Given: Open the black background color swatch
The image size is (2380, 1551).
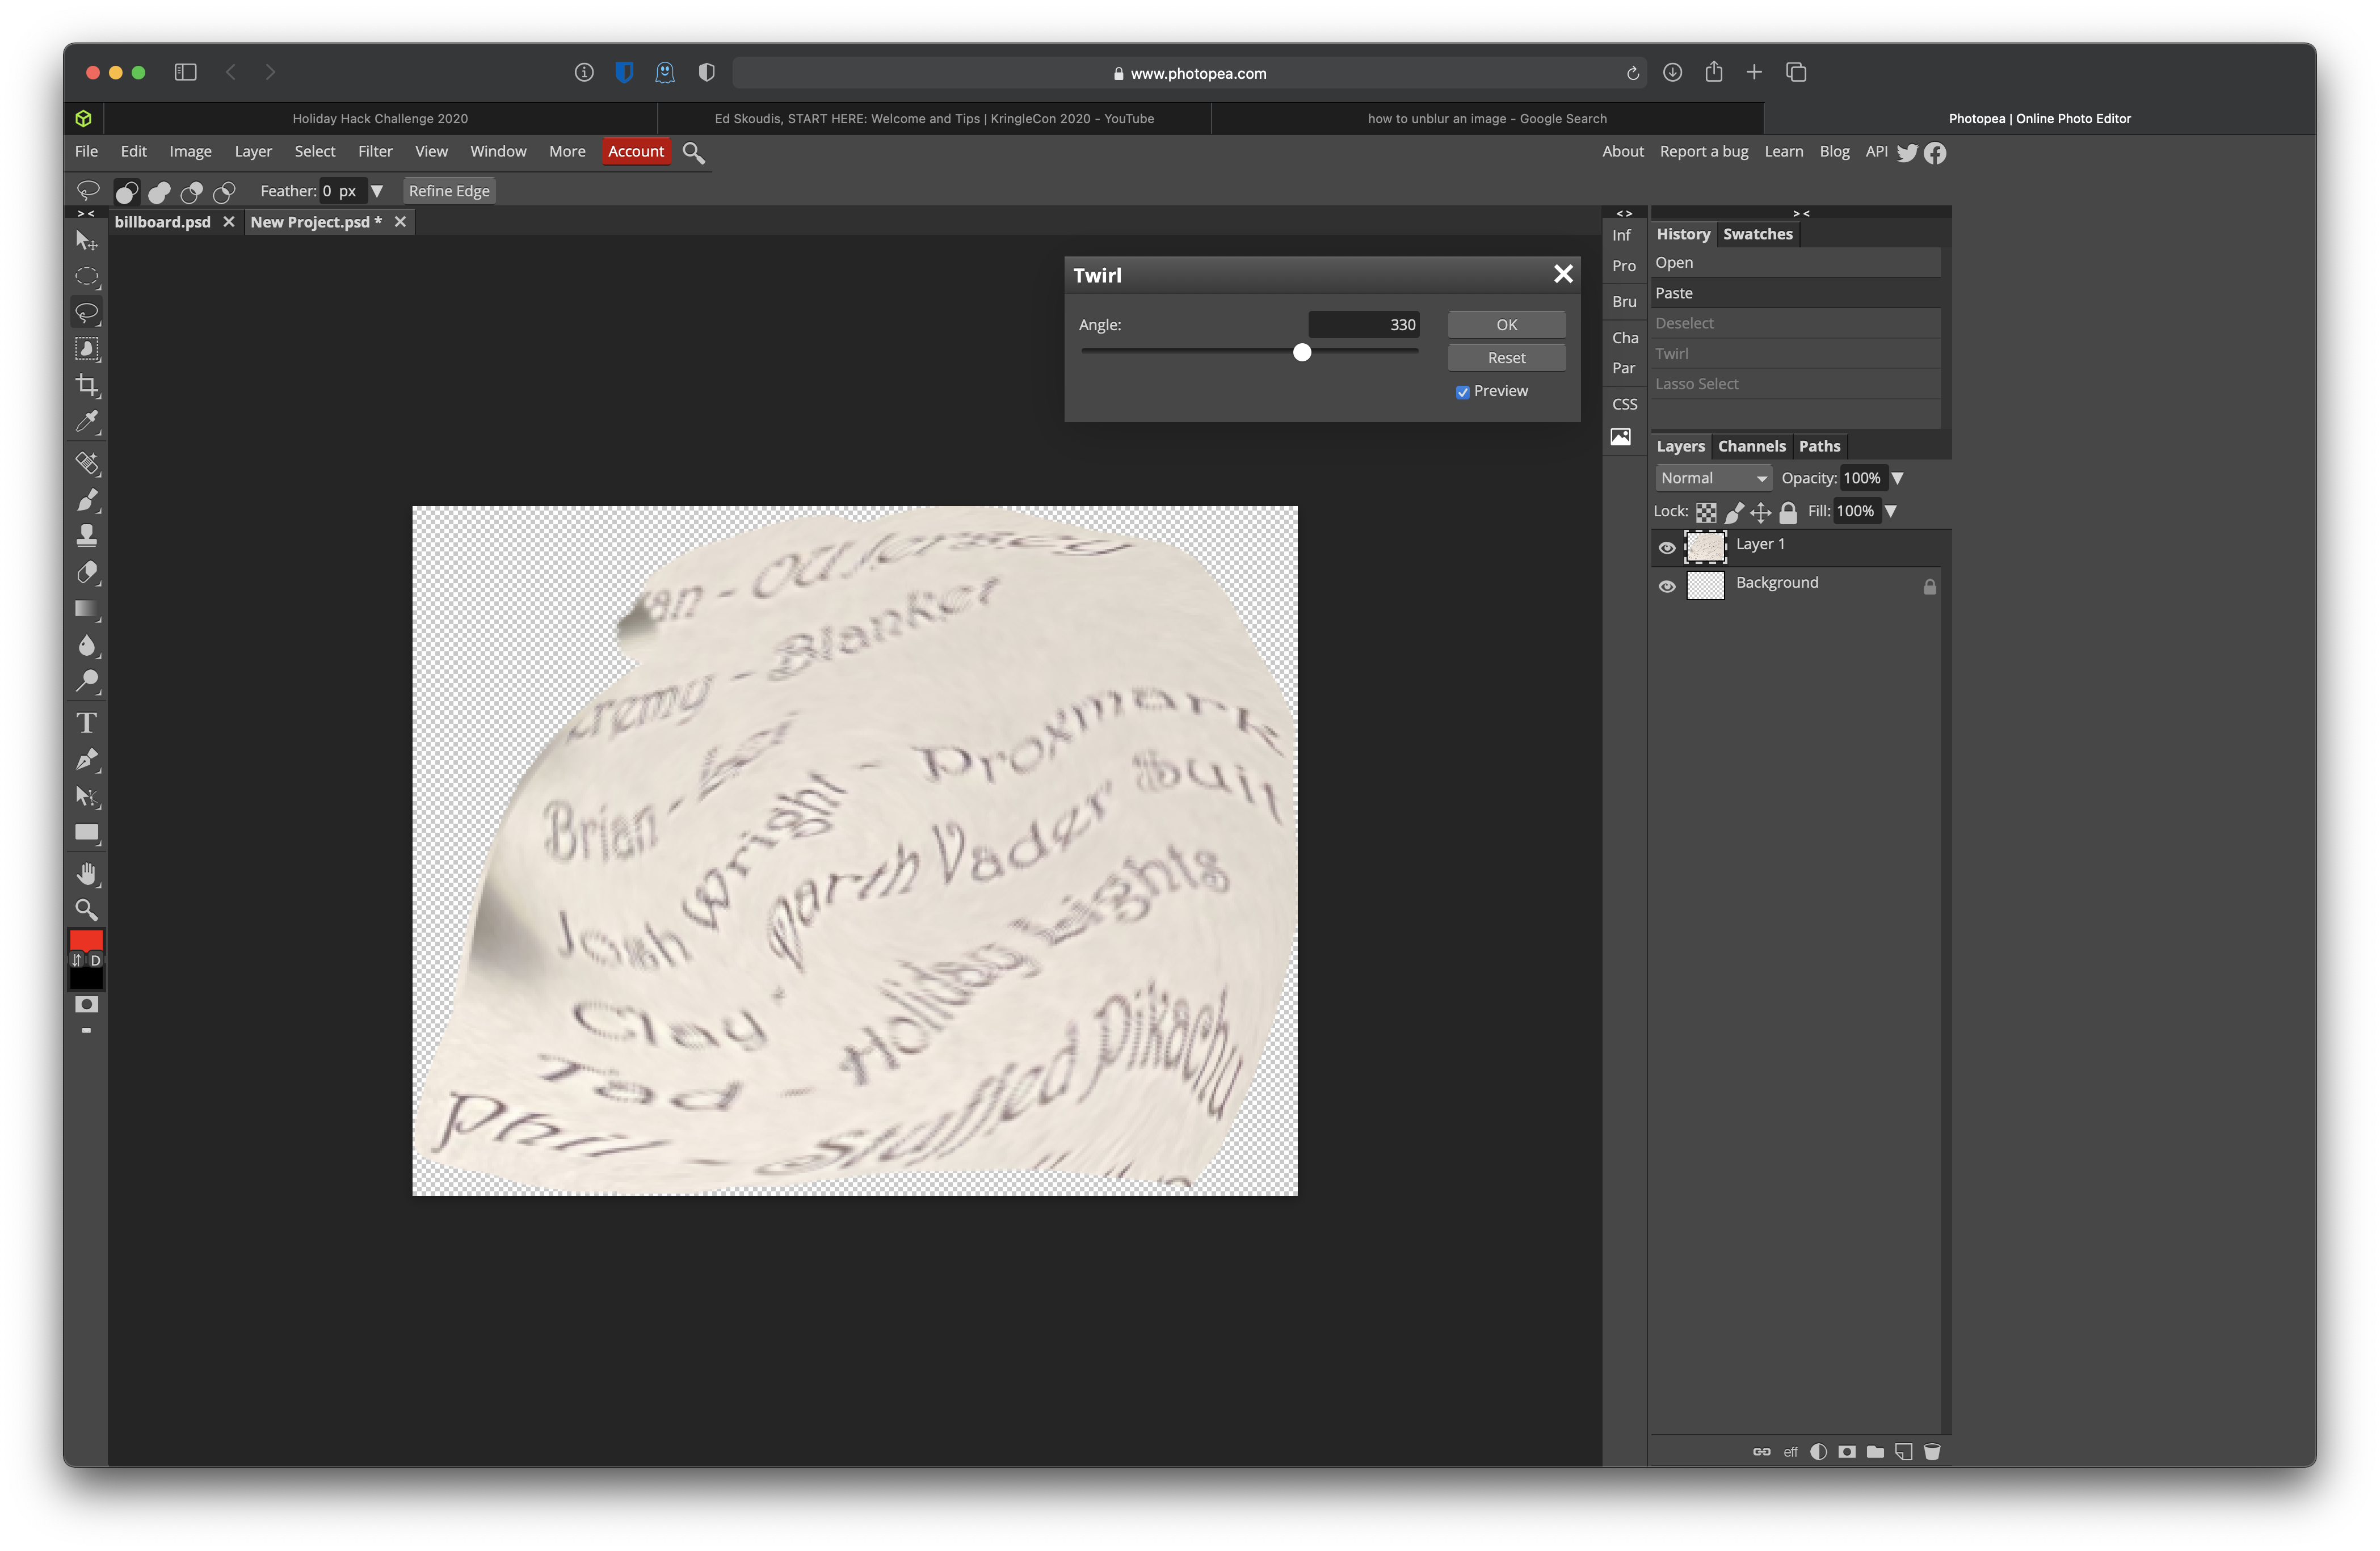Looking at the screenshot, I should [86, 979].
